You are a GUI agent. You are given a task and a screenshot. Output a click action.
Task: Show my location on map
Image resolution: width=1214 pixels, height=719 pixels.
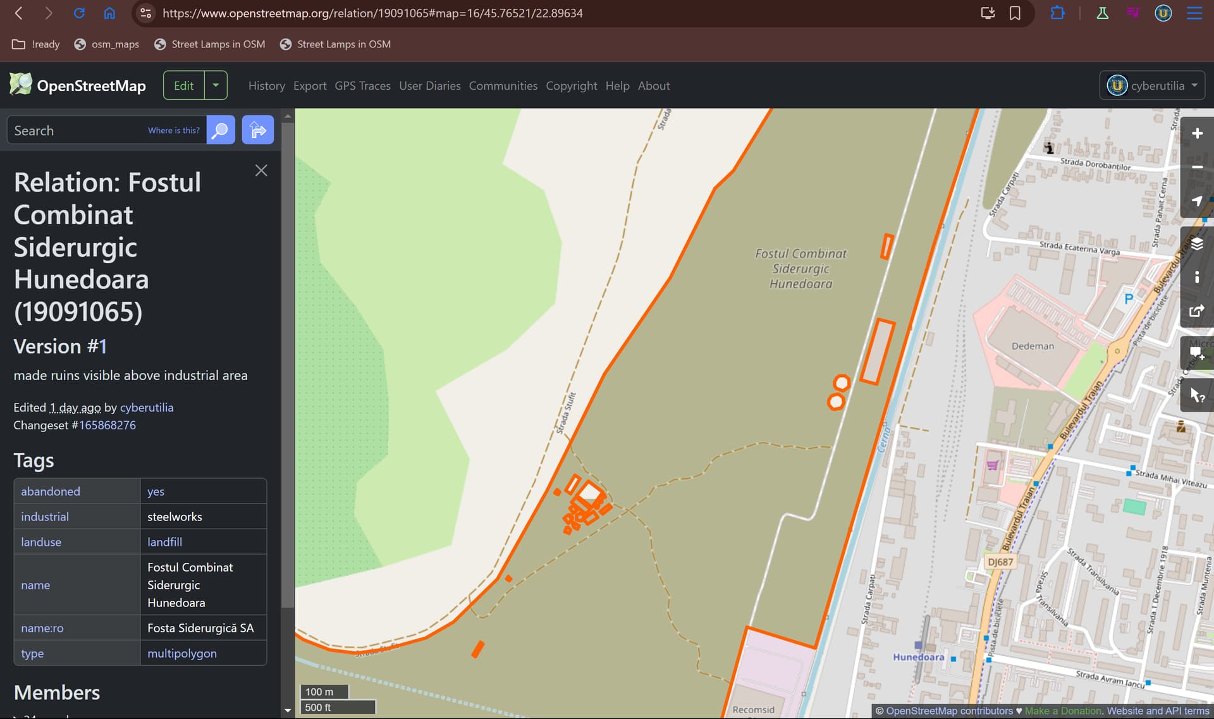(x=1197, y=201)
